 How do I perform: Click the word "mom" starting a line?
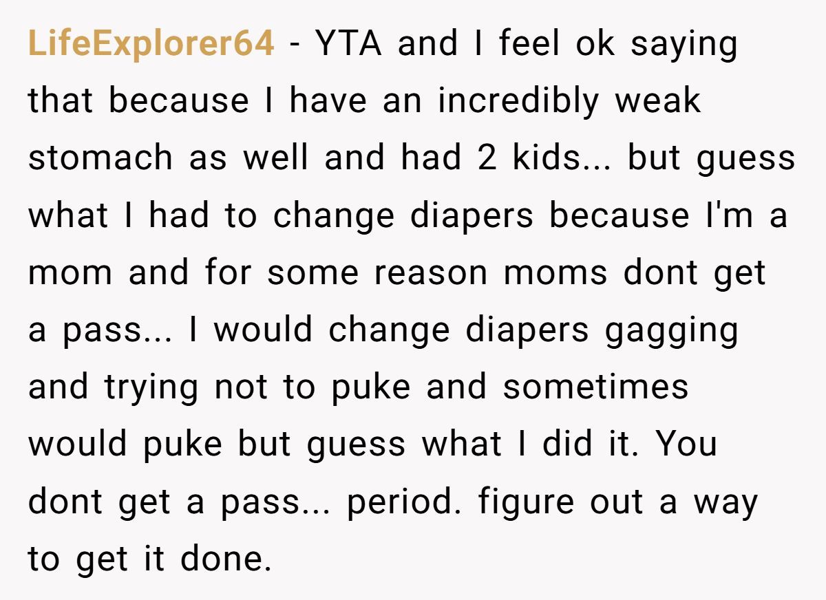(70, 273)
